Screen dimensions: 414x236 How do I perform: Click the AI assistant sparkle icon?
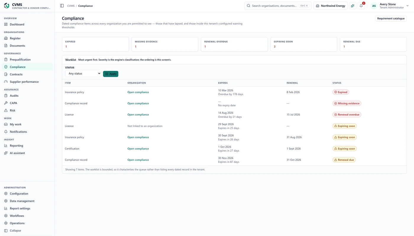point(6,153)
